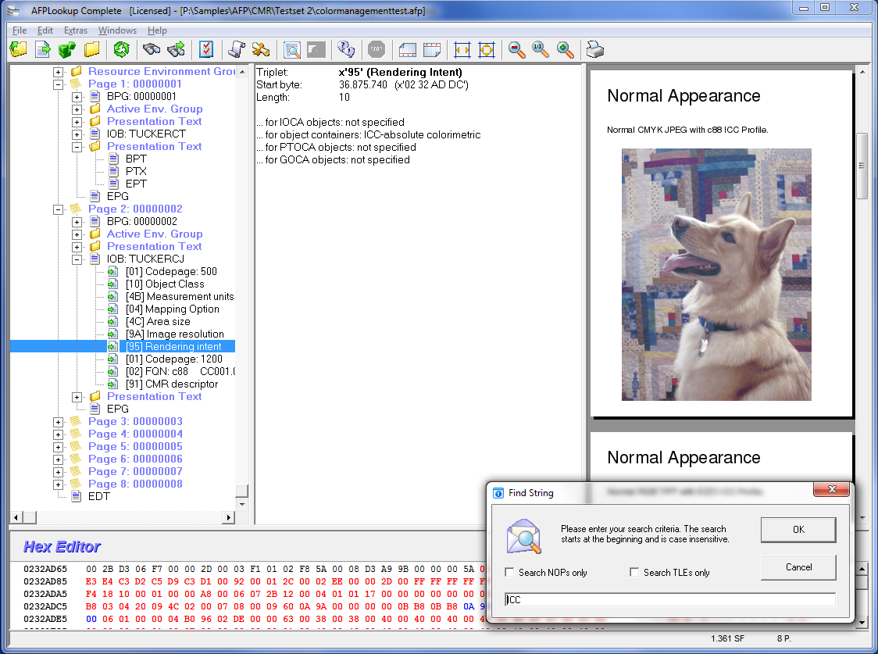This screenshot has width=878, height=654.
Task: Expand the IOB: TUCKERCT node
Action: (77, 134)
